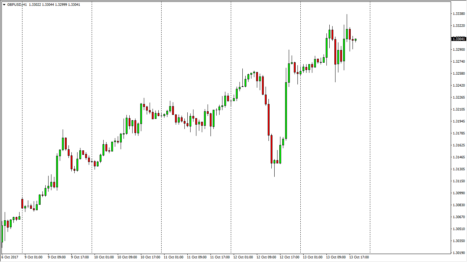The height and width of the screenshot is (262, 467).
Task: Click the current price tag 1.33041
Action: point(459,39)
